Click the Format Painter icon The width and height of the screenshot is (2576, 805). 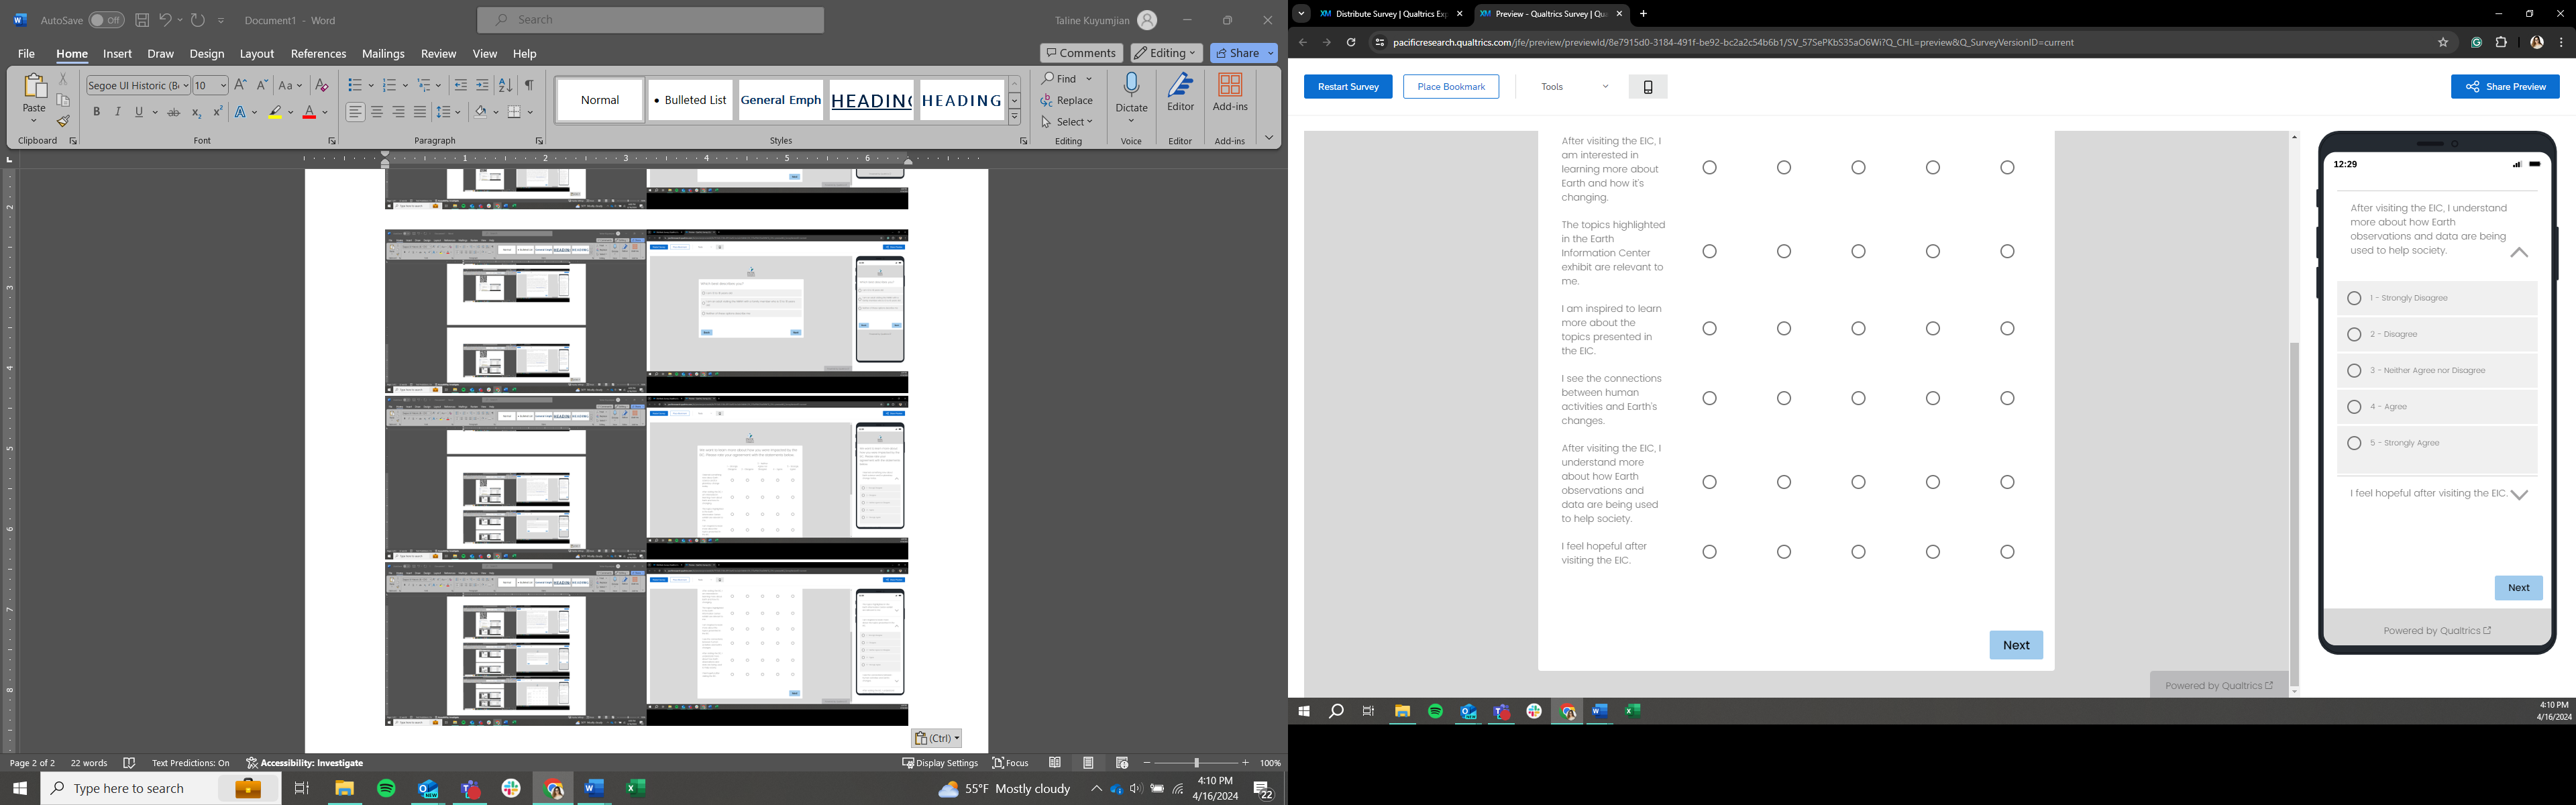63,122
